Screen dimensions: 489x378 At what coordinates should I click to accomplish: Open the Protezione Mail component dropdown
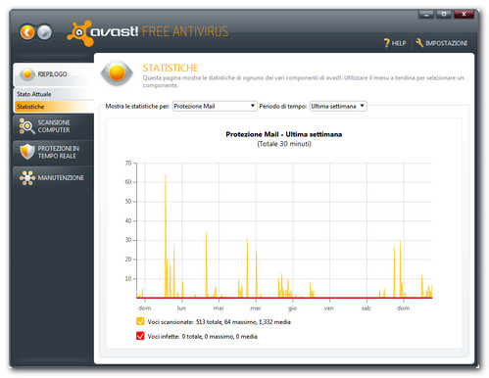(215, 106)
